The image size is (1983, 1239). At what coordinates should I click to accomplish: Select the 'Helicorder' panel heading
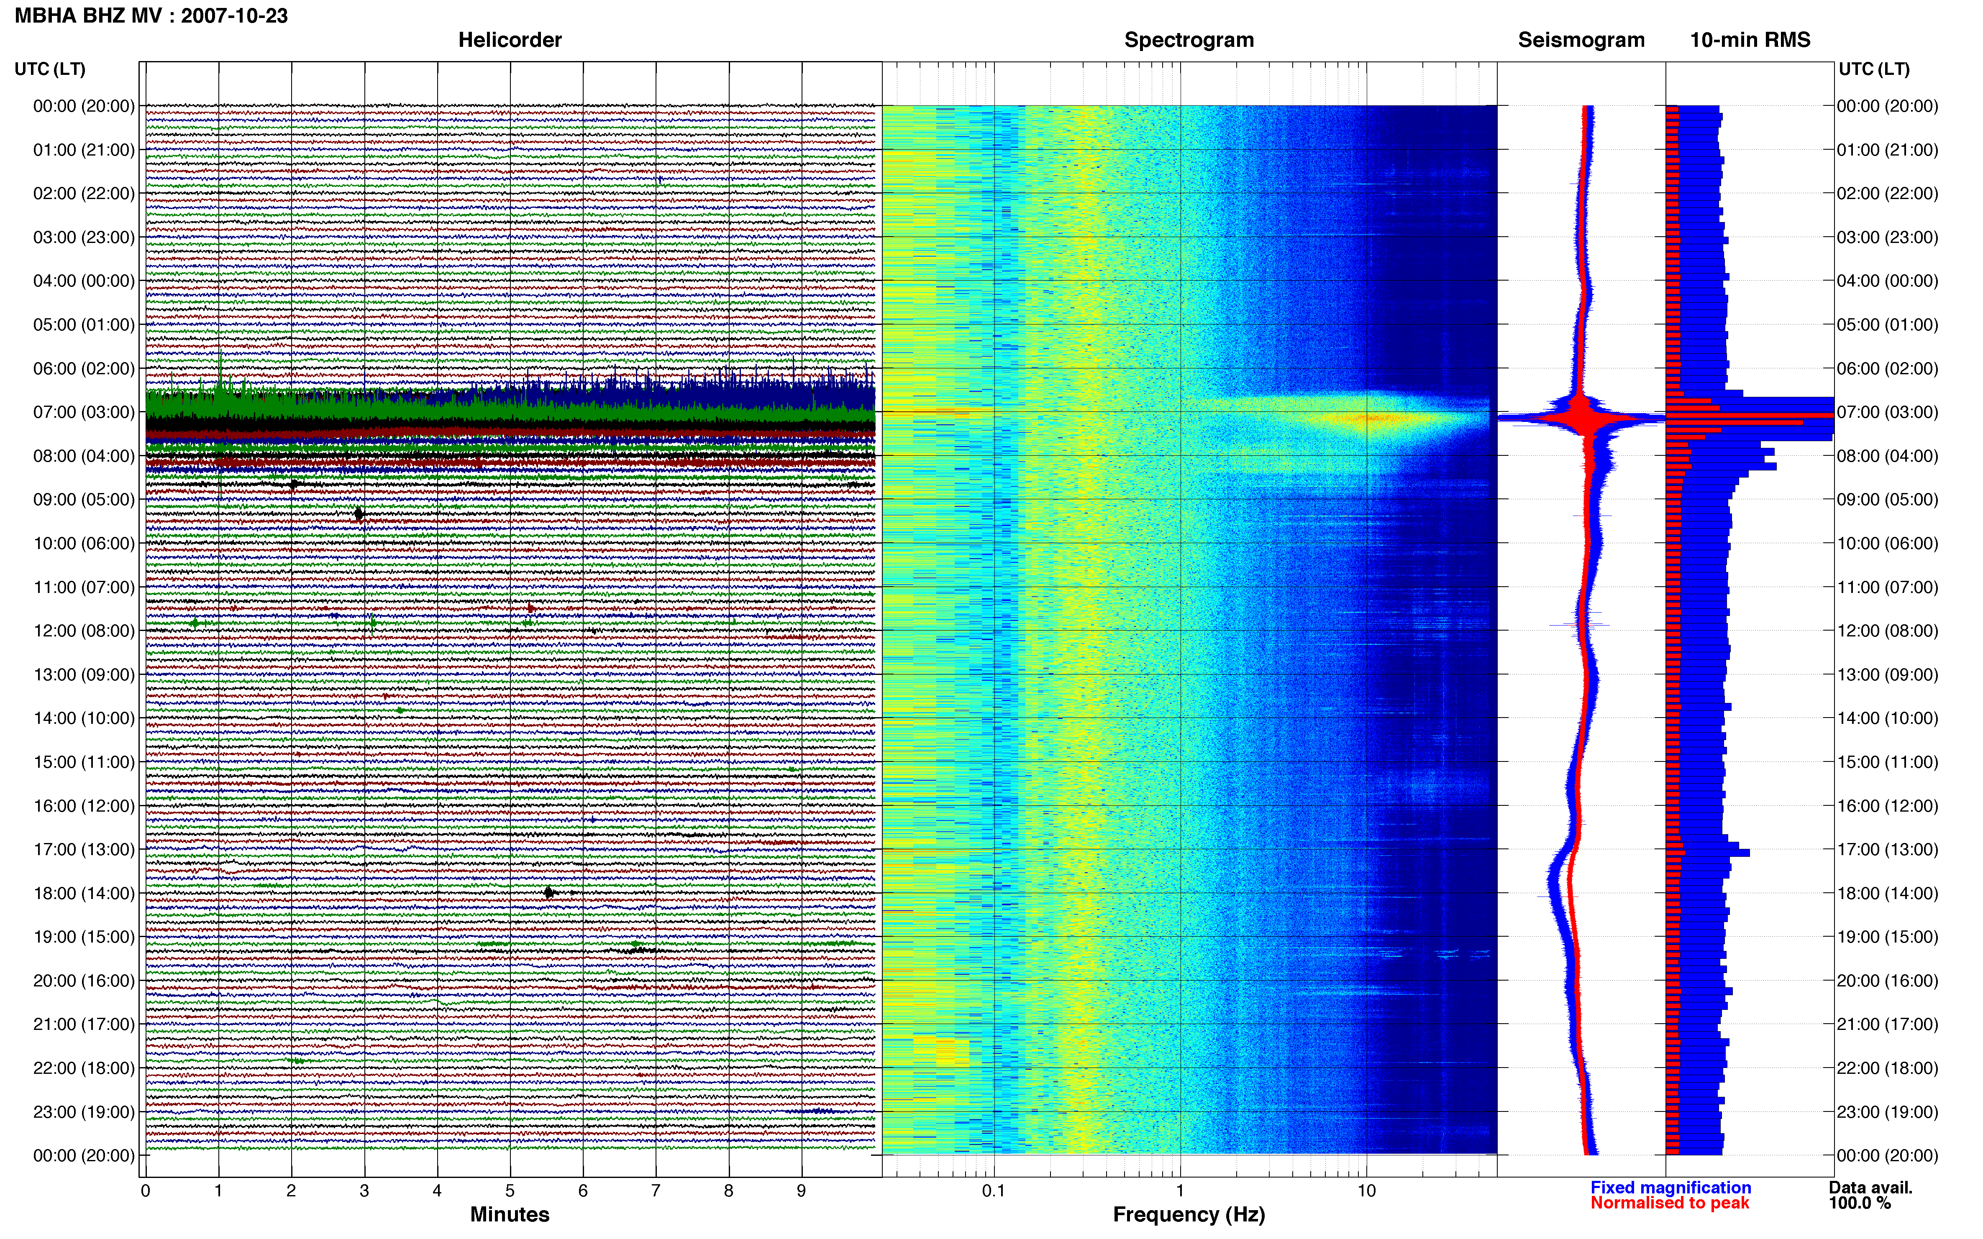(x=509, y=39)
